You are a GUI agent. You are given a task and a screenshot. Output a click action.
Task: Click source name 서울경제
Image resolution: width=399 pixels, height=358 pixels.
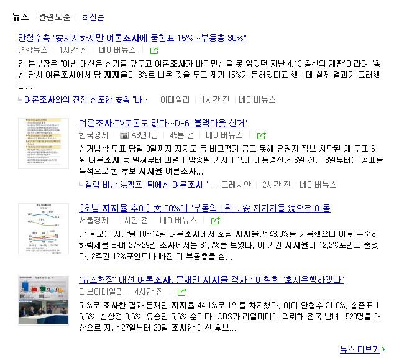[x=93, y=221]
